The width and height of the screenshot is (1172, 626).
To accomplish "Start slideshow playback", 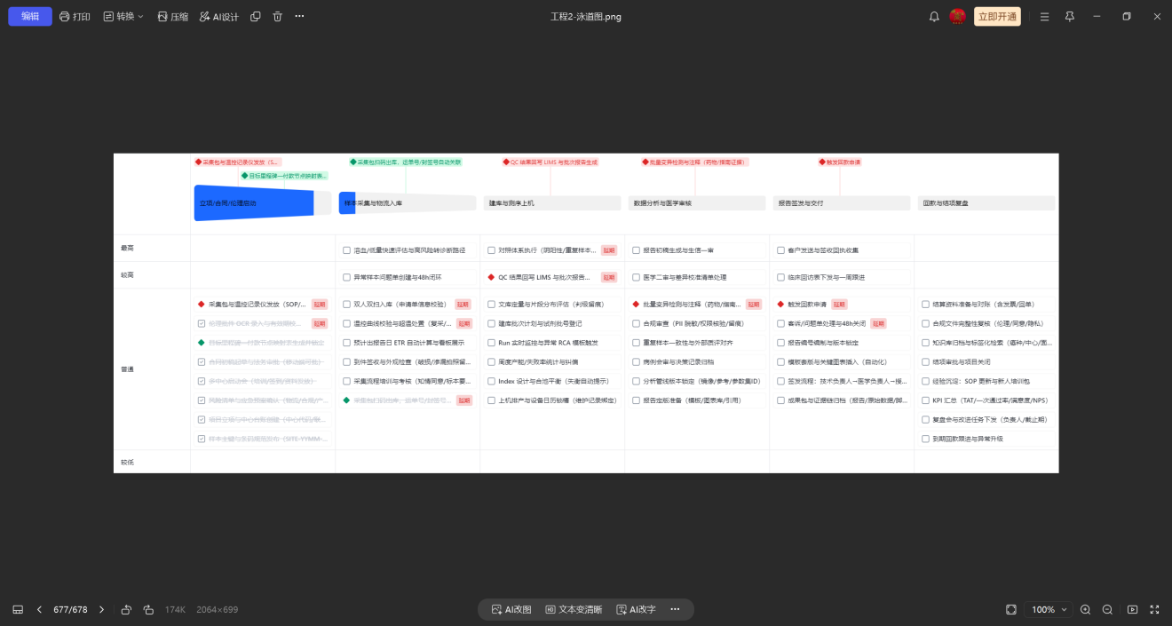I will 1132,609.
